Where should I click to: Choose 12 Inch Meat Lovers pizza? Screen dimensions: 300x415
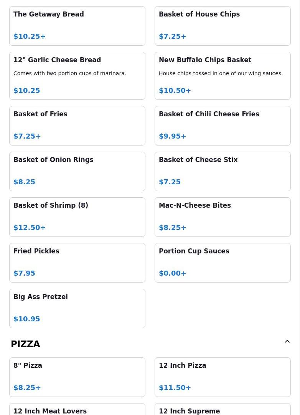[77, 409]
